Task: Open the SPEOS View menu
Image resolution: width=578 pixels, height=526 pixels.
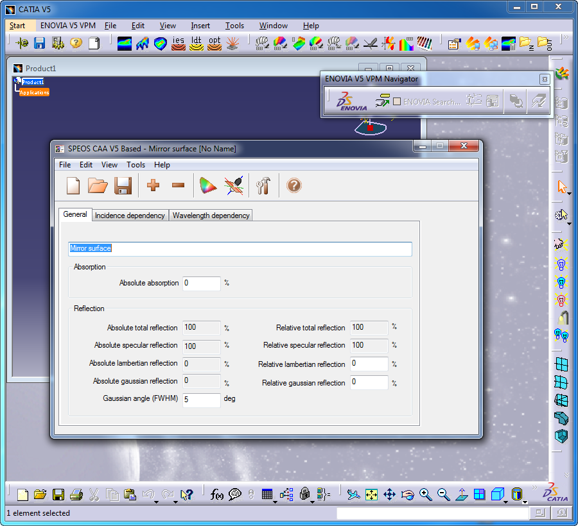Action: click(x=109, y=165)
